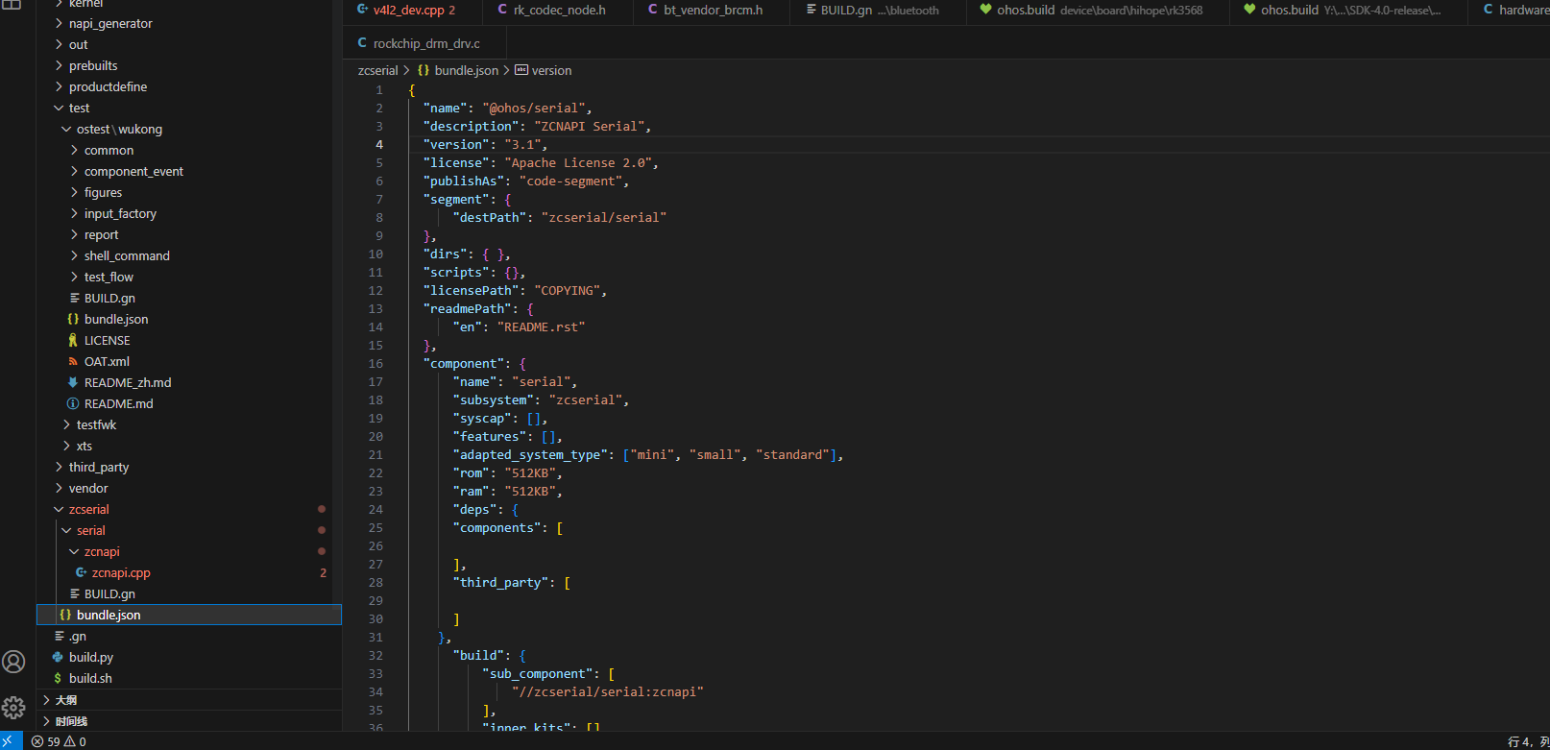Open the errors and warnings status indicator
The width and height of the screenshot is (1550, 750).
coord(59,741)
